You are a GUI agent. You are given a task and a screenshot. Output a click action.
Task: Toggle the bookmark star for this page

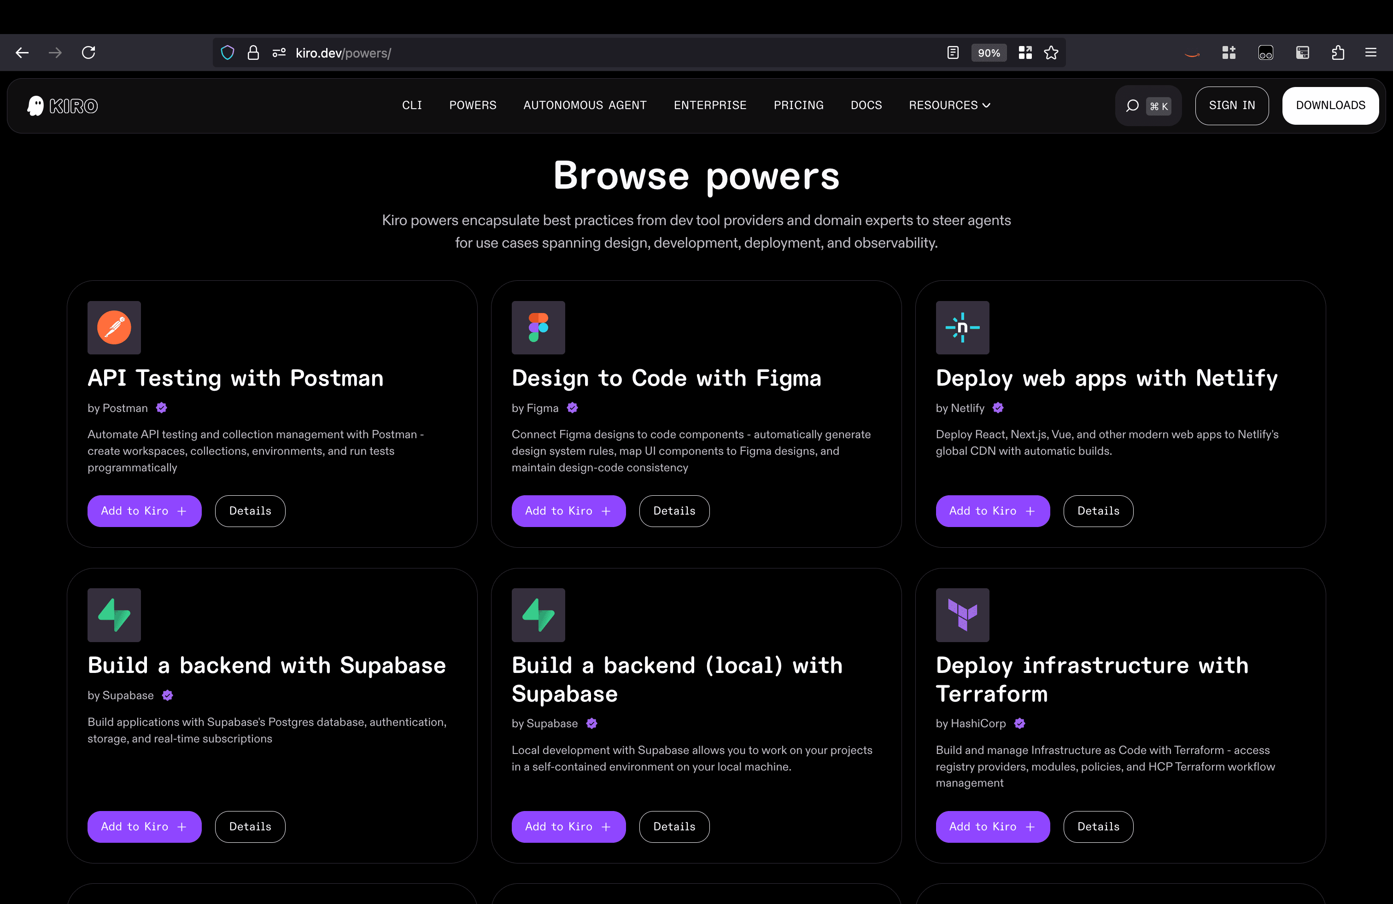(x=1051, y=52)
